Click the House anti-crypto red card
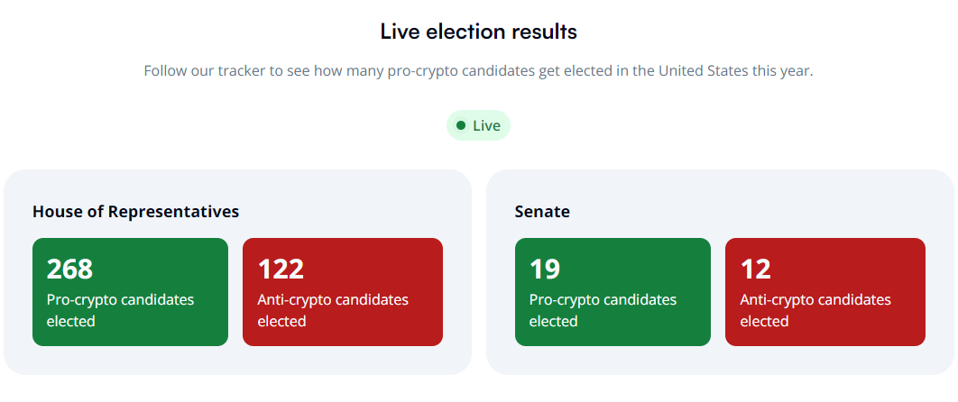The image size is (958, 402). point(343,292)
